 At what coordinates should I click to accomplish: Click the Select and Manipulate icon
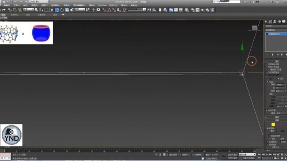[93, 10]
